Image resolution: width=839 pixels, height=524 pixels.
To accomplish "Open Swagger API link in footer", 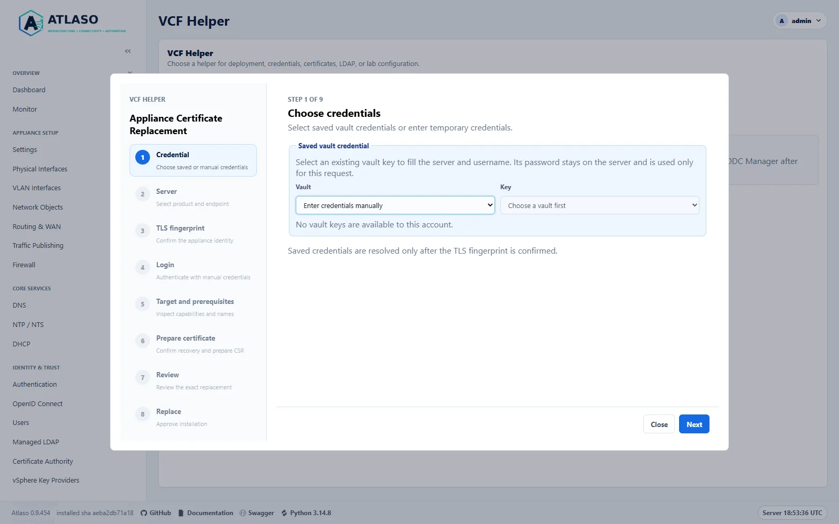I will [x=257, y=513].
